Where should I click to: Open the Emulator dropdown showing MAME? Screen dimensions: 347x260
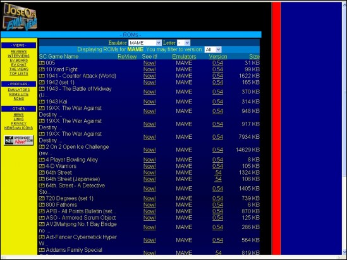pos(145,43)
